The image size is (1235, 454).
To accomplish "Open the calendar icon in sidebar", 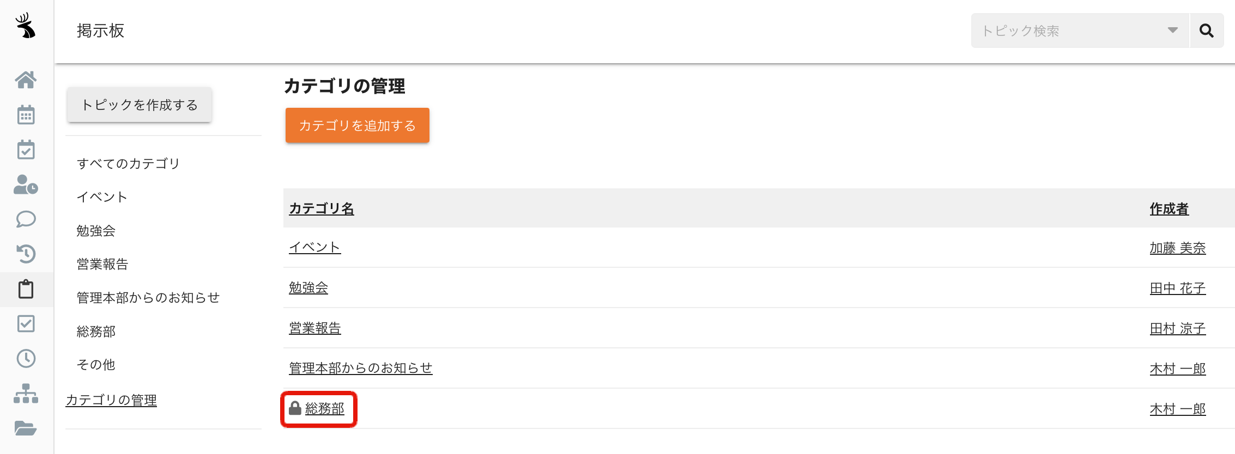I will click(26, 115).
